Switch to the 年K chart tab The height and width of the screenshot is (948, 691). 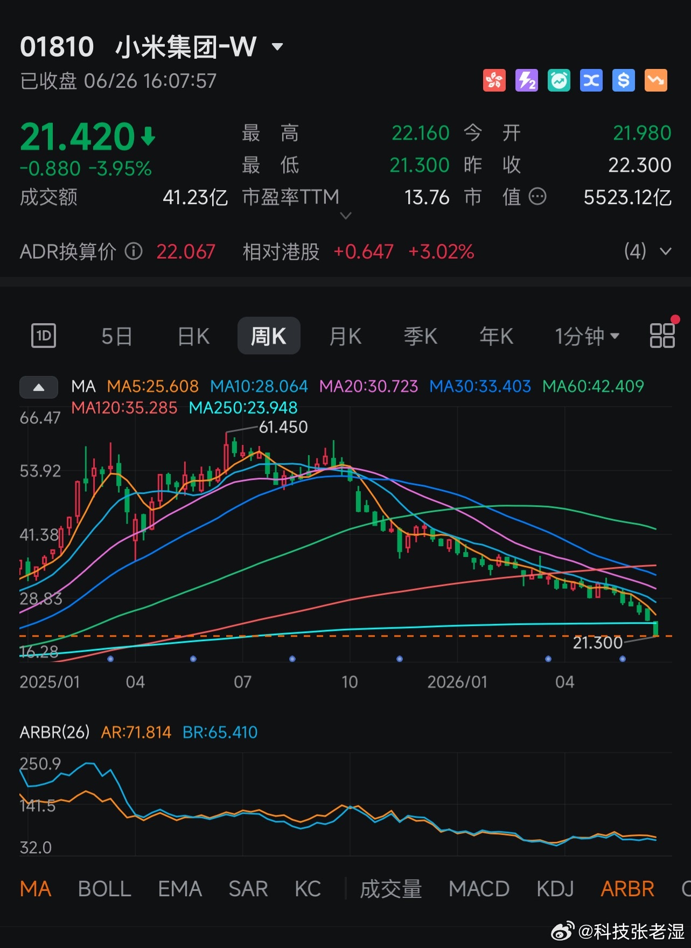(x=496, y=336)
